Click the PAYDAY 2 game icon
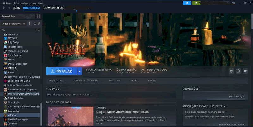253x127 pixels. point(5,38)
